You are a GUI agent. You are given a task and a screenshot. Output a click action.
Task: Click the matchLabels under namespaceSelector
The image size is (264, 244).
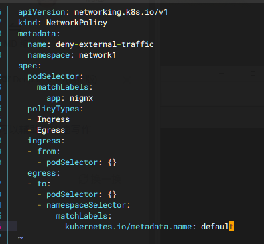click(x=84, y=216)
